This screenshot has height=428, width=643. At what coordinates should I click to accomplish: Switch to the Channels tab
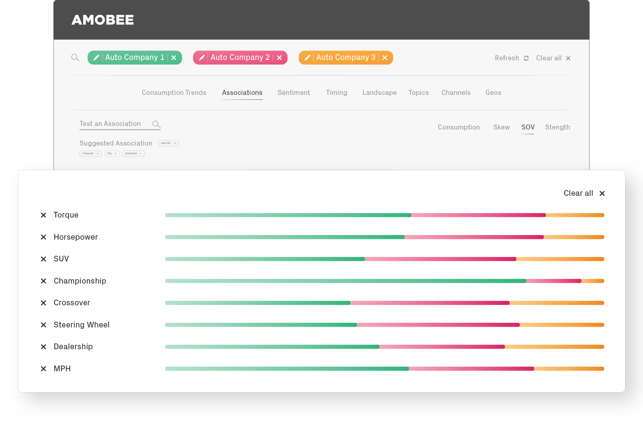tap(456, 92)
